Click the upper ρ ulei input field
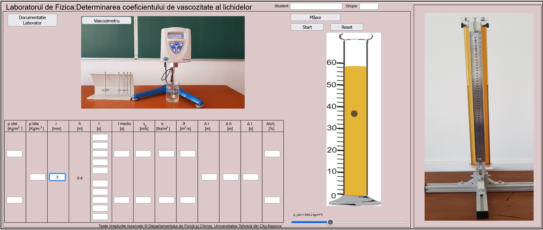The width and height of the screenshot is (543, 230). (x=15, y=154)
